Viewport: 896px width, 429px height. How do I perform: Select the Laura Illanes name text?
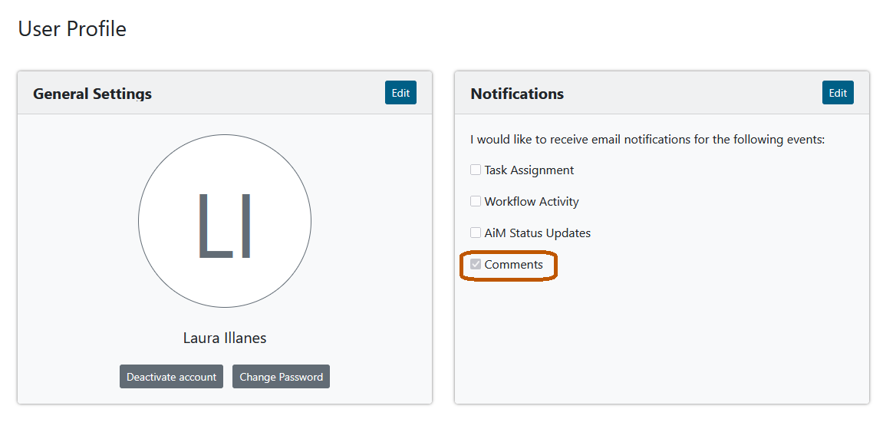point(225,338)
